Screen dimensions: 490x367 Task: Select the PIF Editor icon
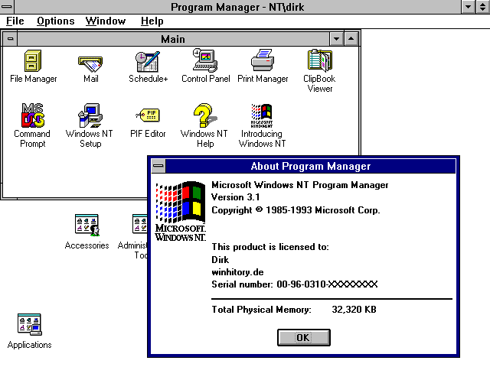148,115
